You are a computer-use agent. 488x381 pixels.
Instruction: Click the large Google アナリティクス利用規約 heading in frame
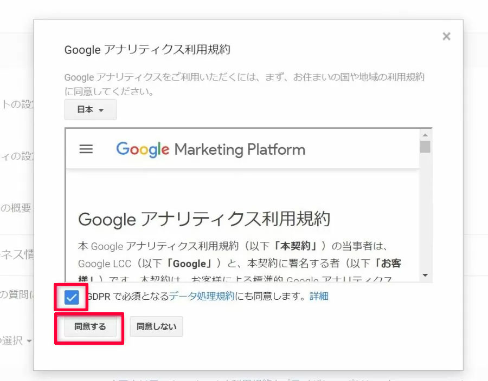(x=204, y=219)
